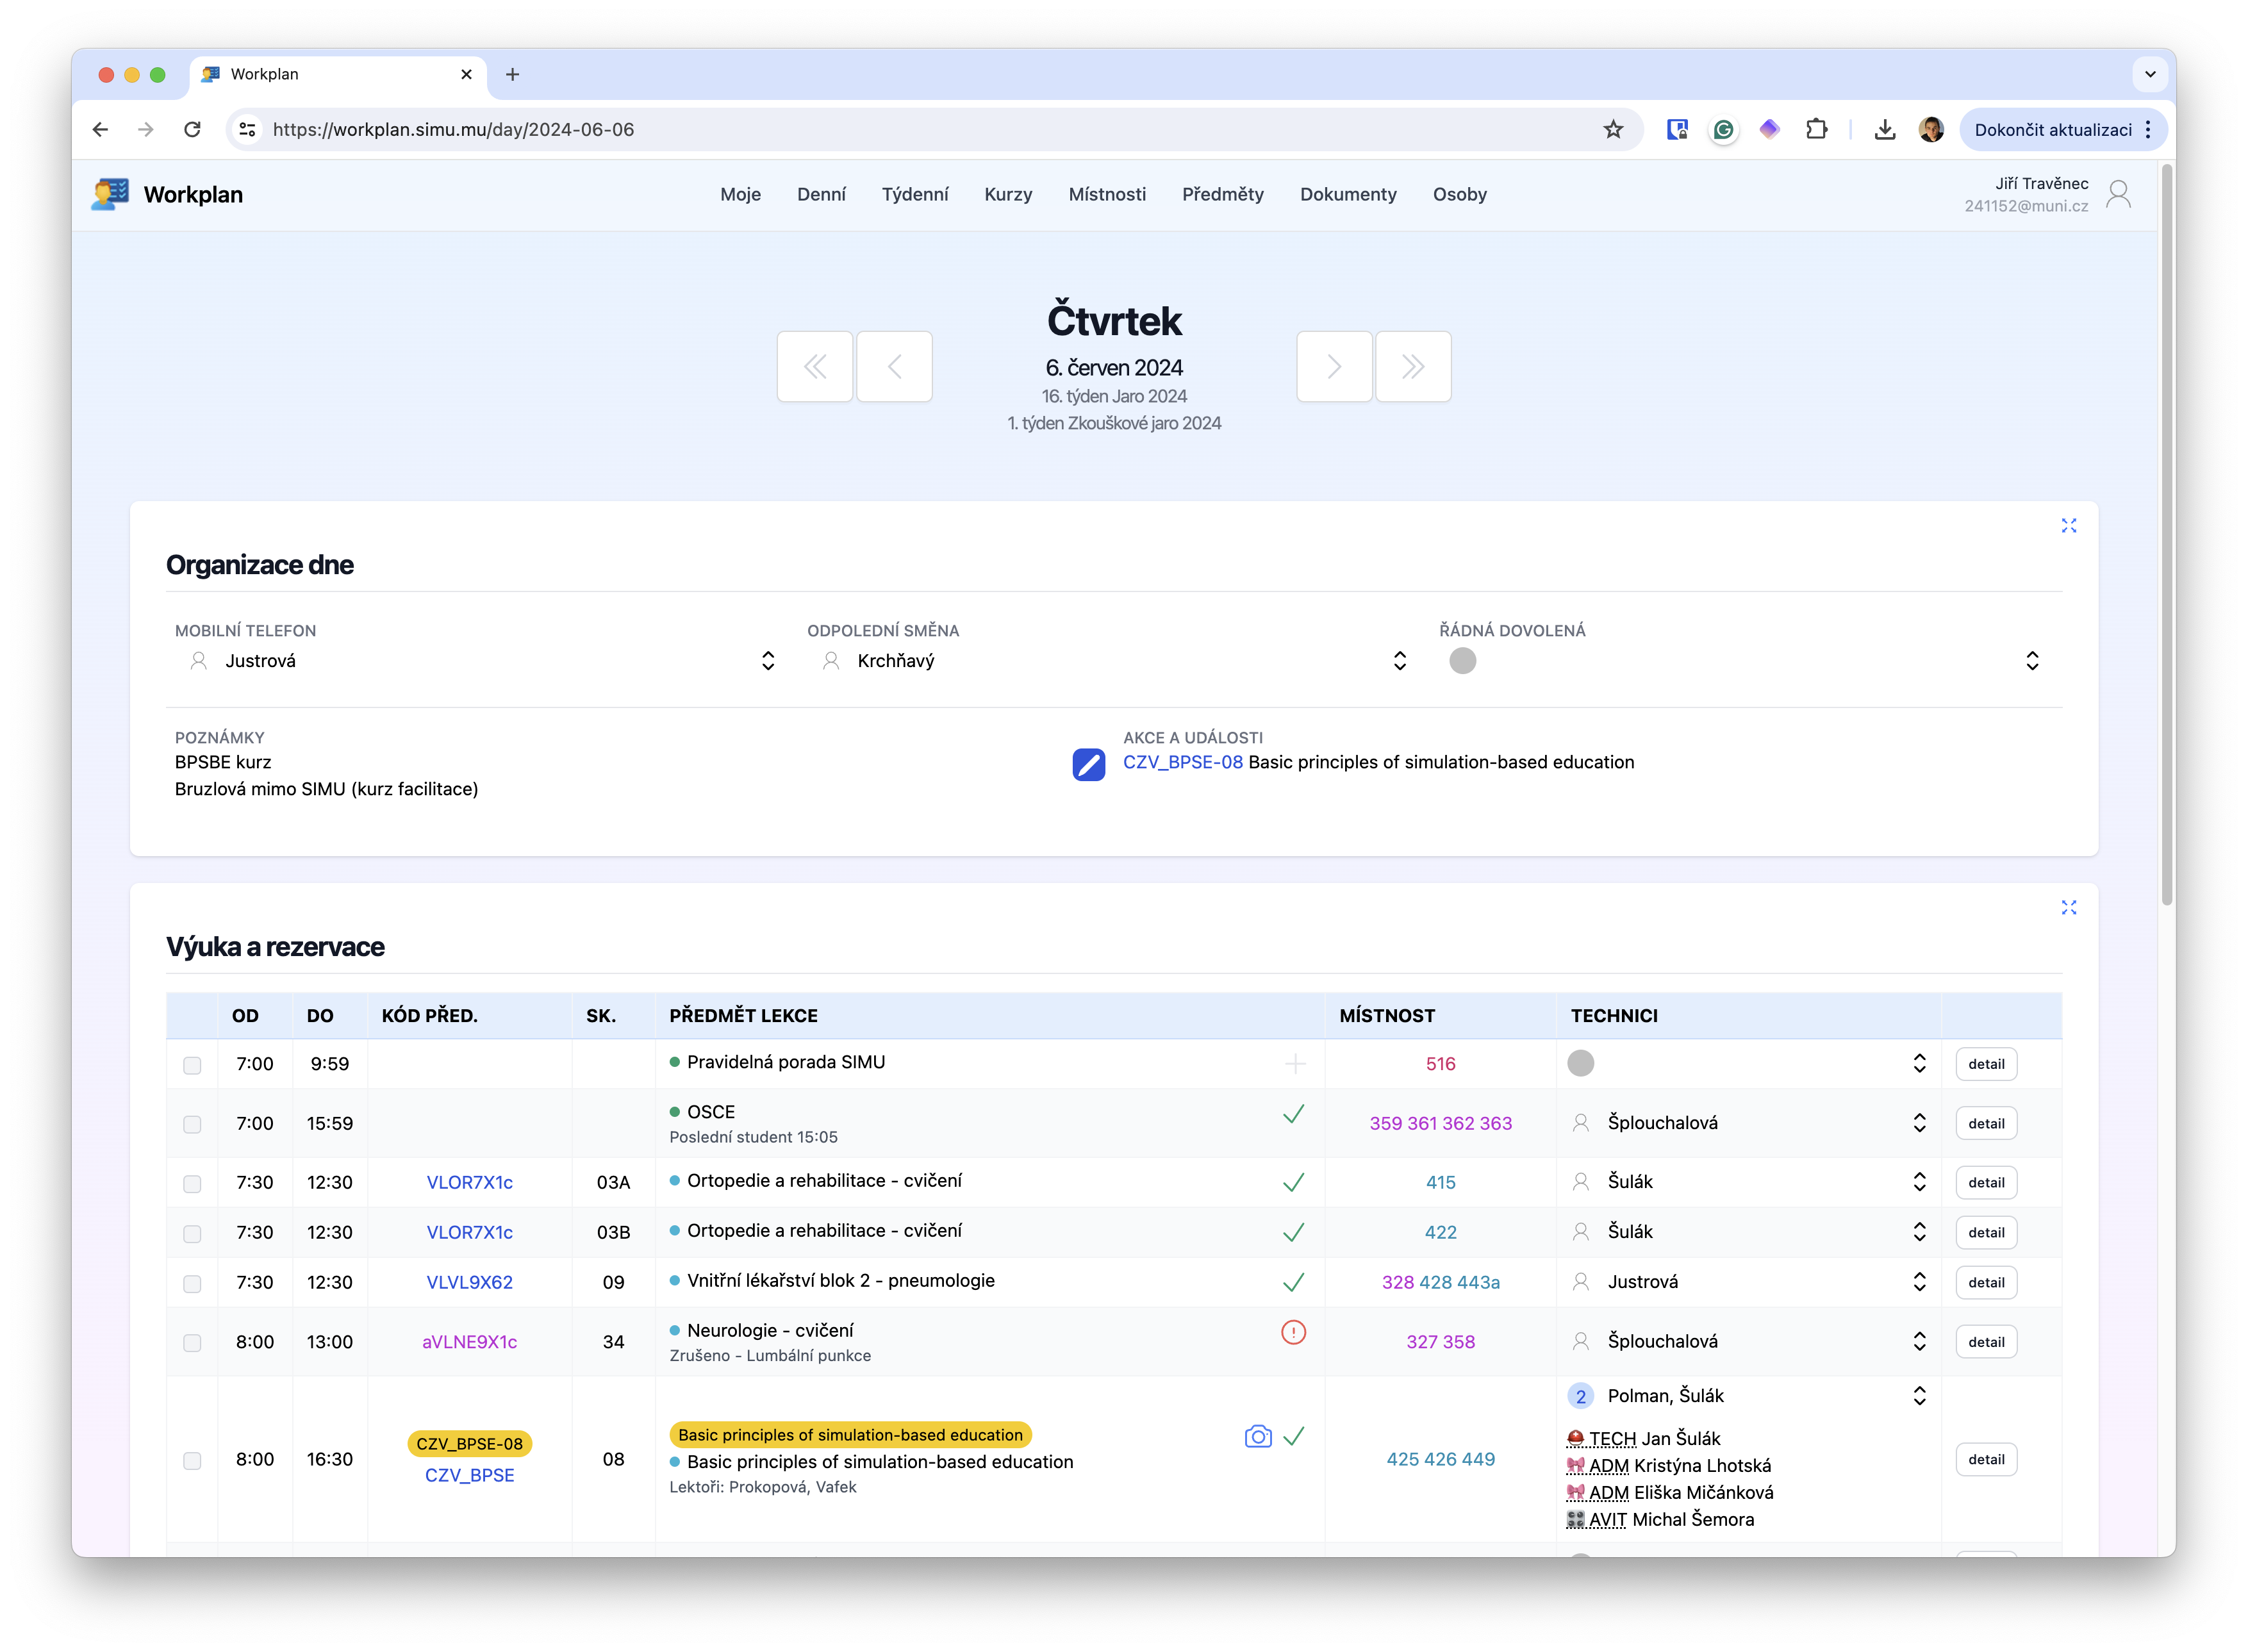2248x1652 pixels.
Task: Tick the checkbox for the OSCE row
Action: click(192, 1124)
